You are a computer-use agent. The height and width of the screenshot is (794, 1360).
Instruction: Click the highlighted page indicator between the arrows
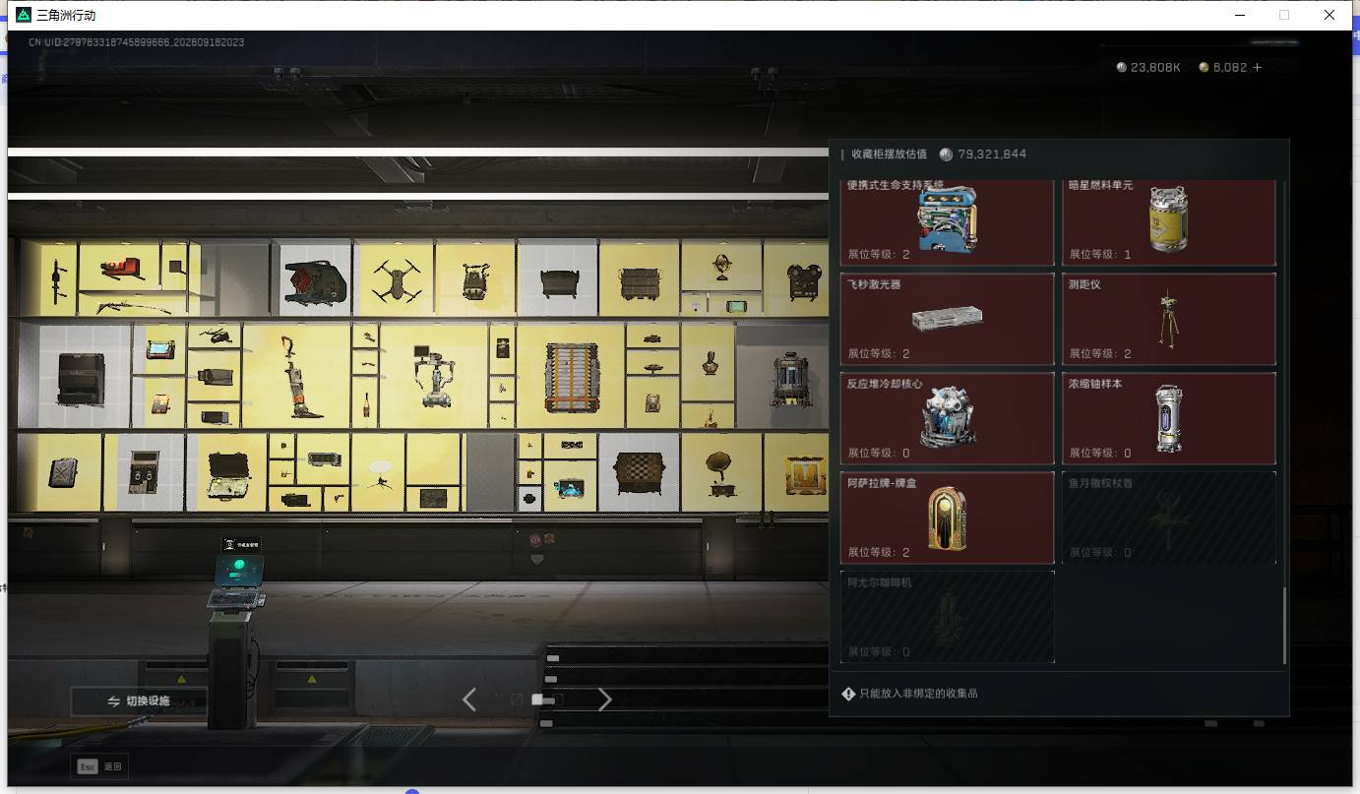pos(537,700)
